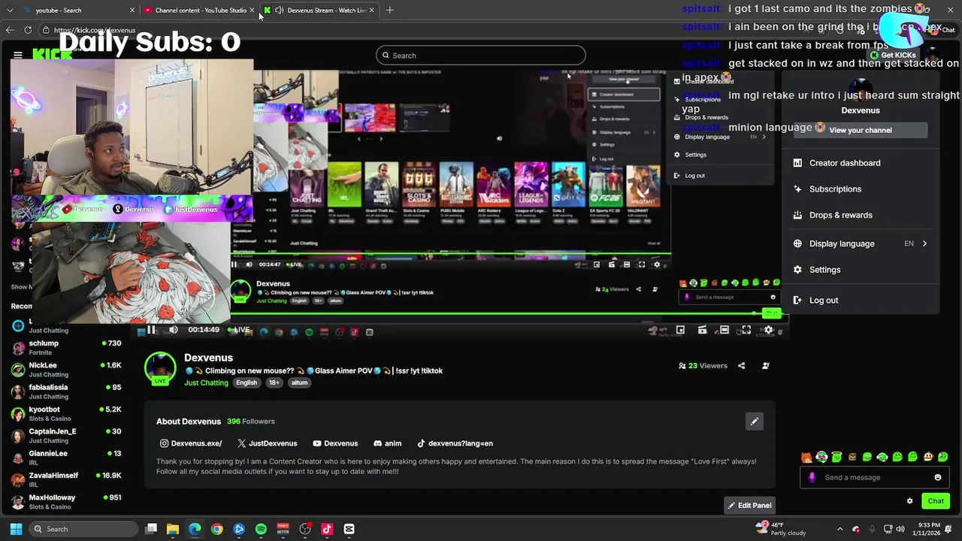Open the stream player settings gear
The image size is (962, 541).
coord(768,330)
